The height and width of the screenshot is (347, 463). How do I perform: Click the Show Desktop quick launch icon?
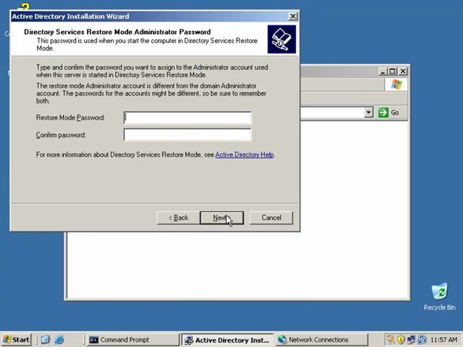pyautogui.click(x=45, y=340)
